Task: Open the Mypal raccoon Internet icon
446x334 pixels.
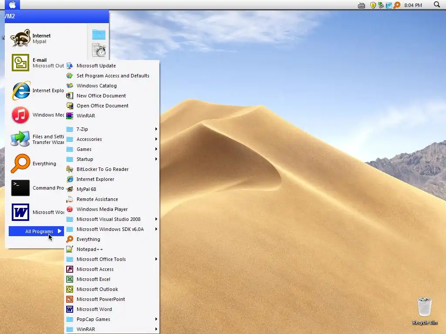Action: pyautogui.click(x=20, y=38)
